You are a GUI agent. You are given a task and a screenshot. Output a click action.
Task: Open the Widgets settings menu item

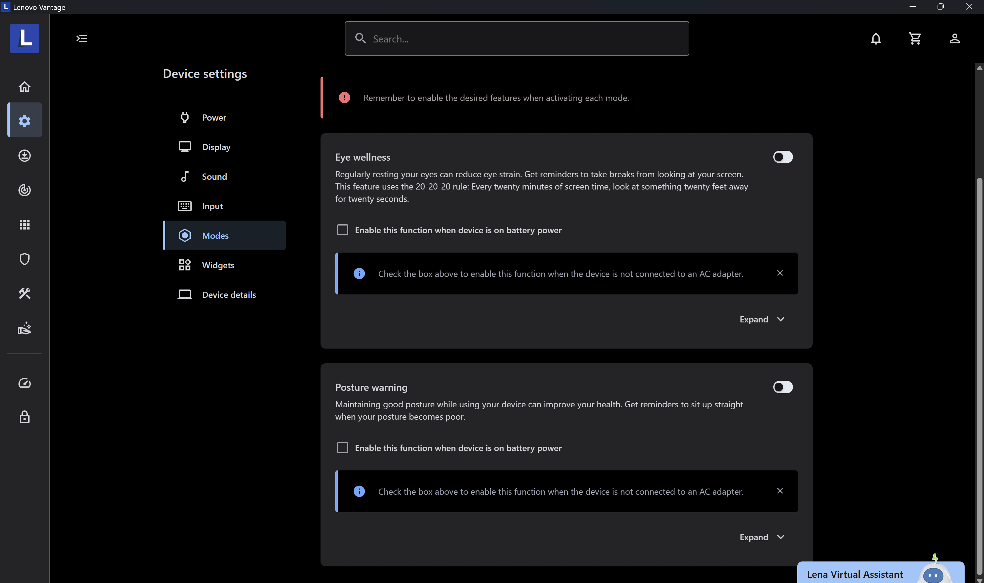[218, 265]
